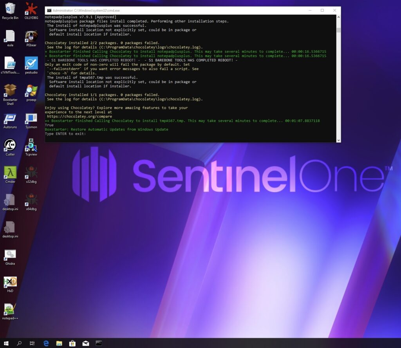Select the PEbear desktop icon
The image size is (401, 348).
(x=31, y=36)
